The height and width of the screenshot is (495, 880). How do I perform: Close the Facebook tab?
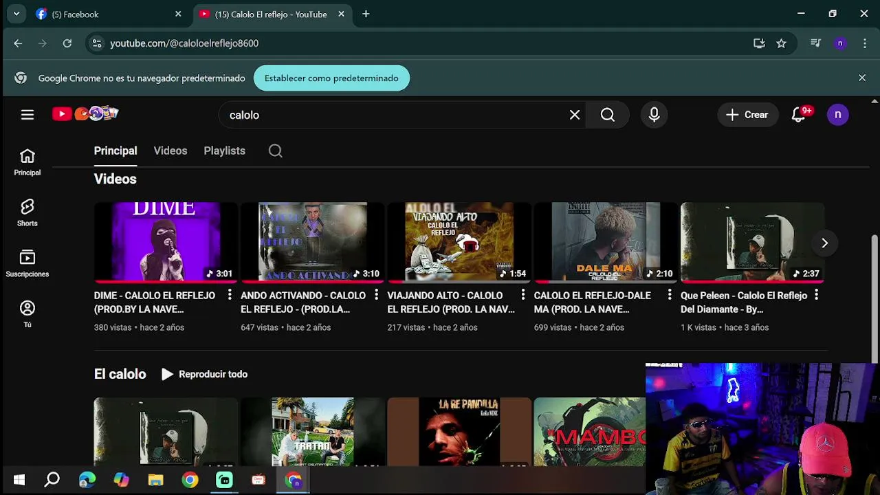tap(178, 14)
